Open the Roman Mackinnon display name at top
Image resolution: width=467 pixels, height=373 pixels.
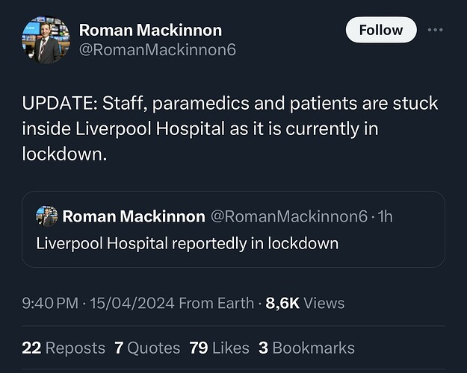[x=150, y=31]
